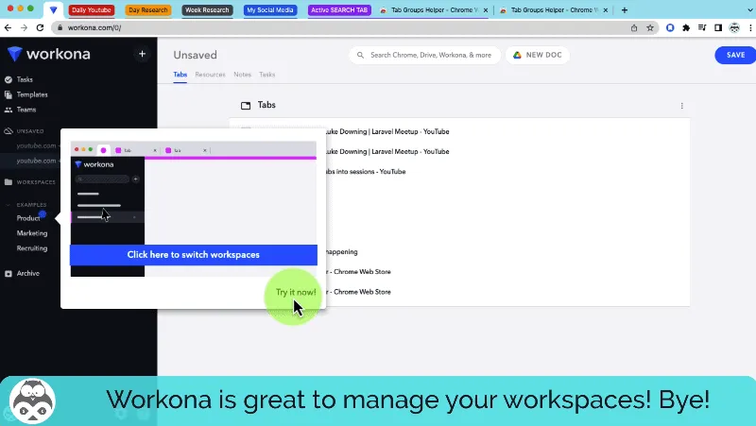Viewport: 756px width, 426px height.
Task: Go forward with the browser forward arrow
Action: click(x=24, y=28)
